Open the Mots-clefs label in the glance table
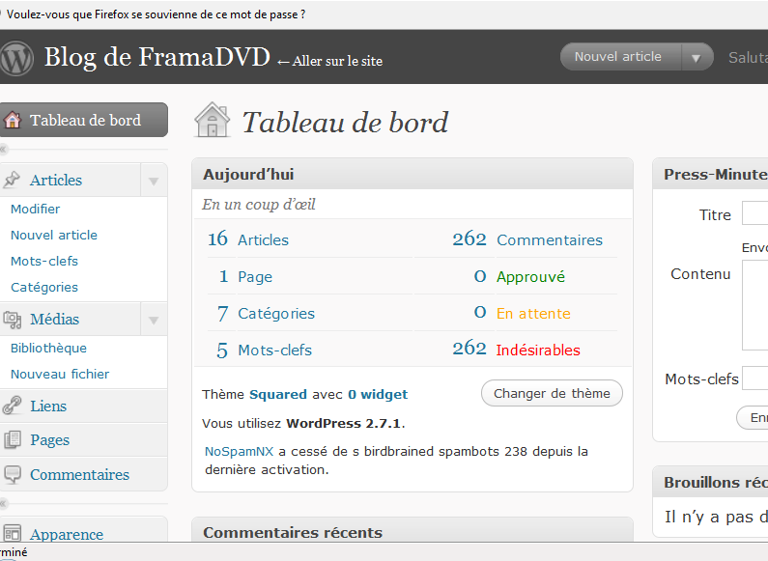Image resolution: width=768 pixels, height=561 pixels. point(274,350)
